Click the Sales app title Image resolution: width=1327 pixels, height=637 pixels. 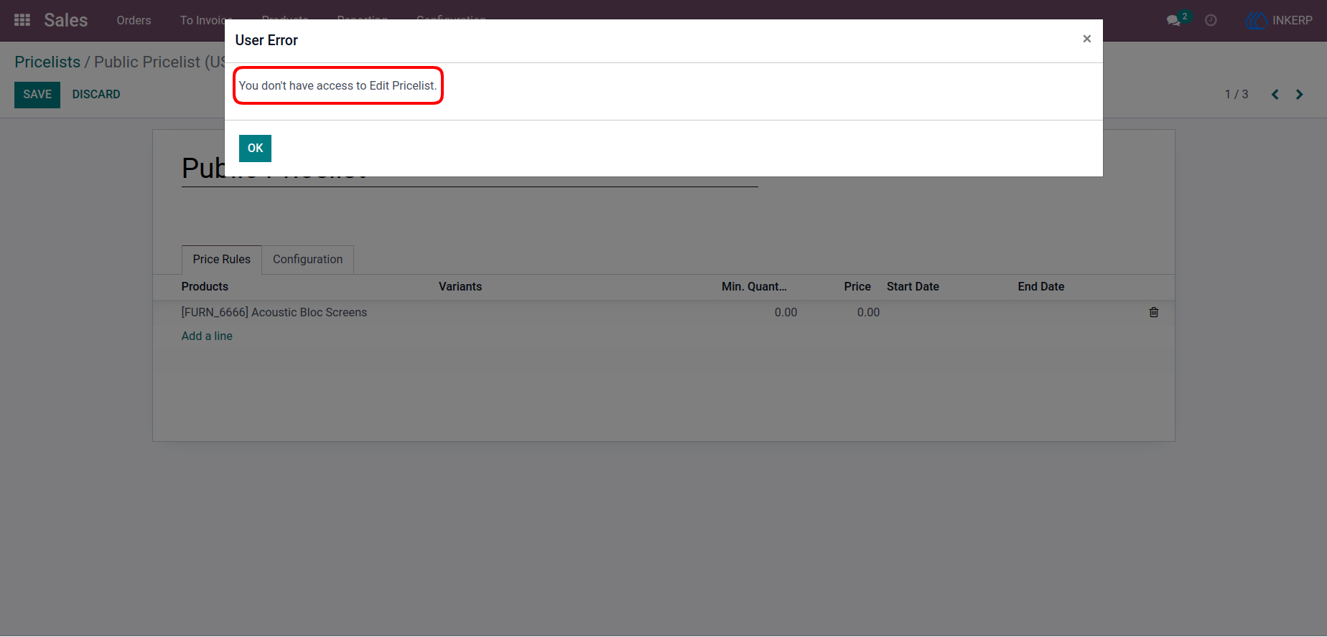[65, 20]
